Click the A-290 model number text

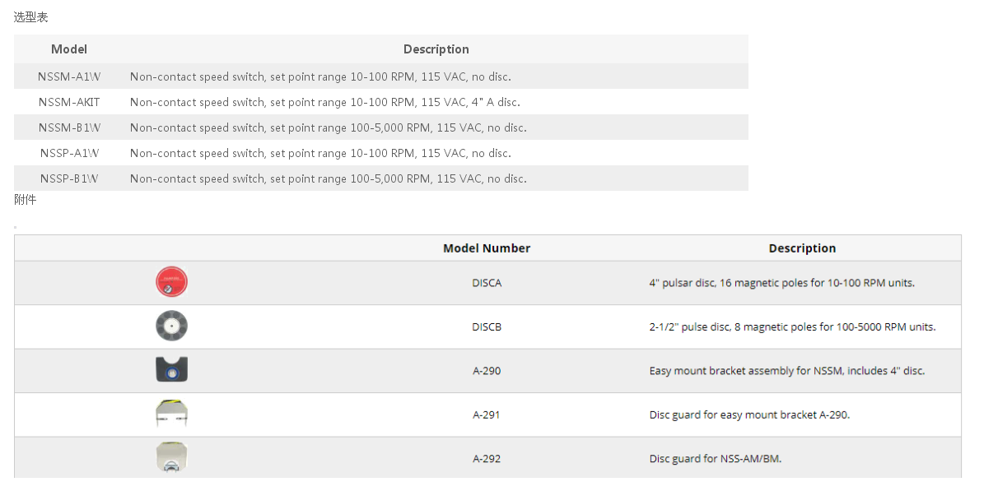[487, 371]
